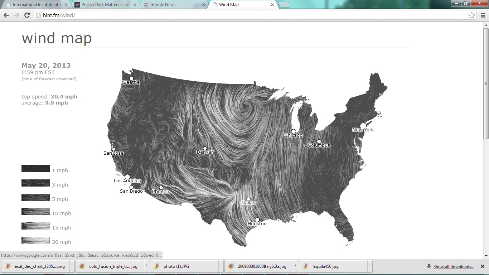Click the Chicago city marker on map
The height and width of the screenshot is (275, 489).
point(294,131)
